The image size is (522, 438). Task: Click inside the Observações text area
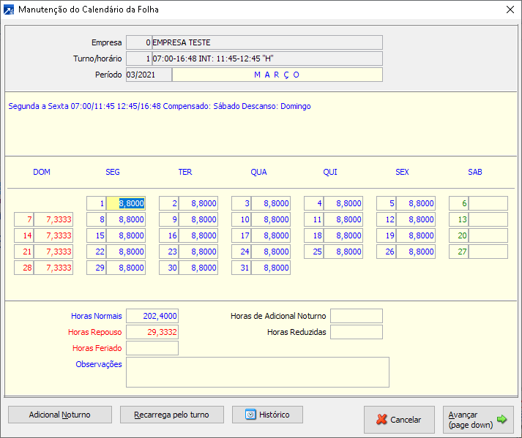pos(257,371)
